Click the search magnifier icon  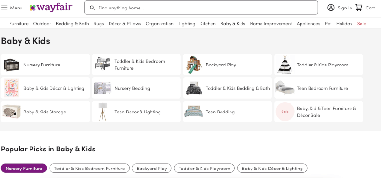92,8
